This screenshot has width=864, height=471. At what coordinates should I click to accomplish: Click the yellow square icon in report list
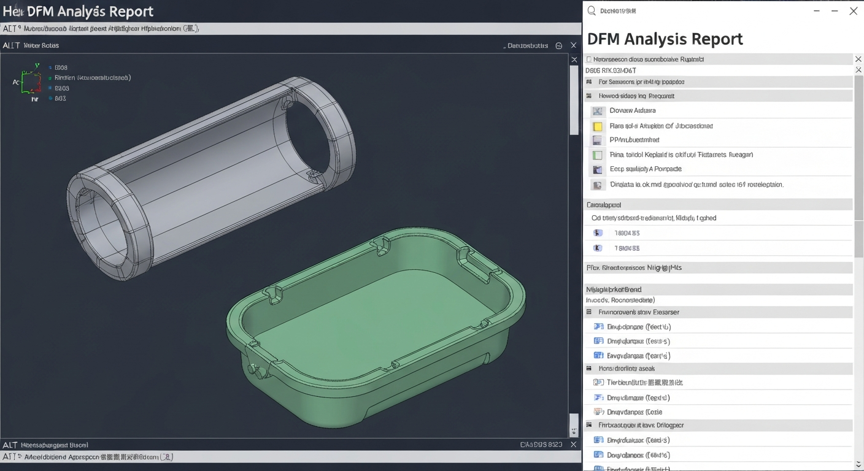click(x=598, y=126)
